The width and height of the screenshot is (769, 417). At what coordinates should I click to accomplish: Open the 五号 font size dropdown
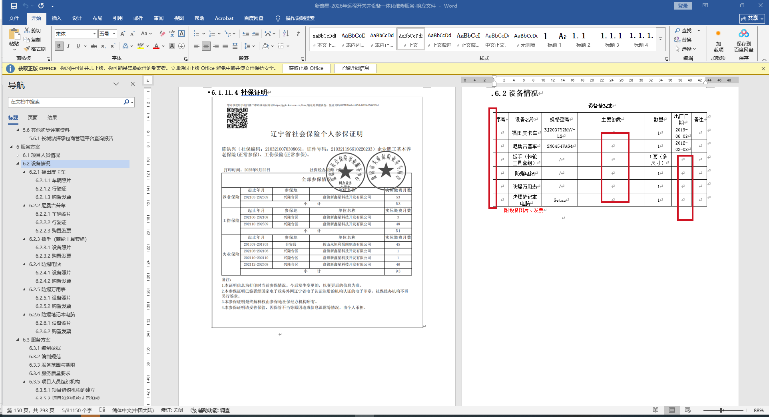pyautogui.click(x=114, y=34)
